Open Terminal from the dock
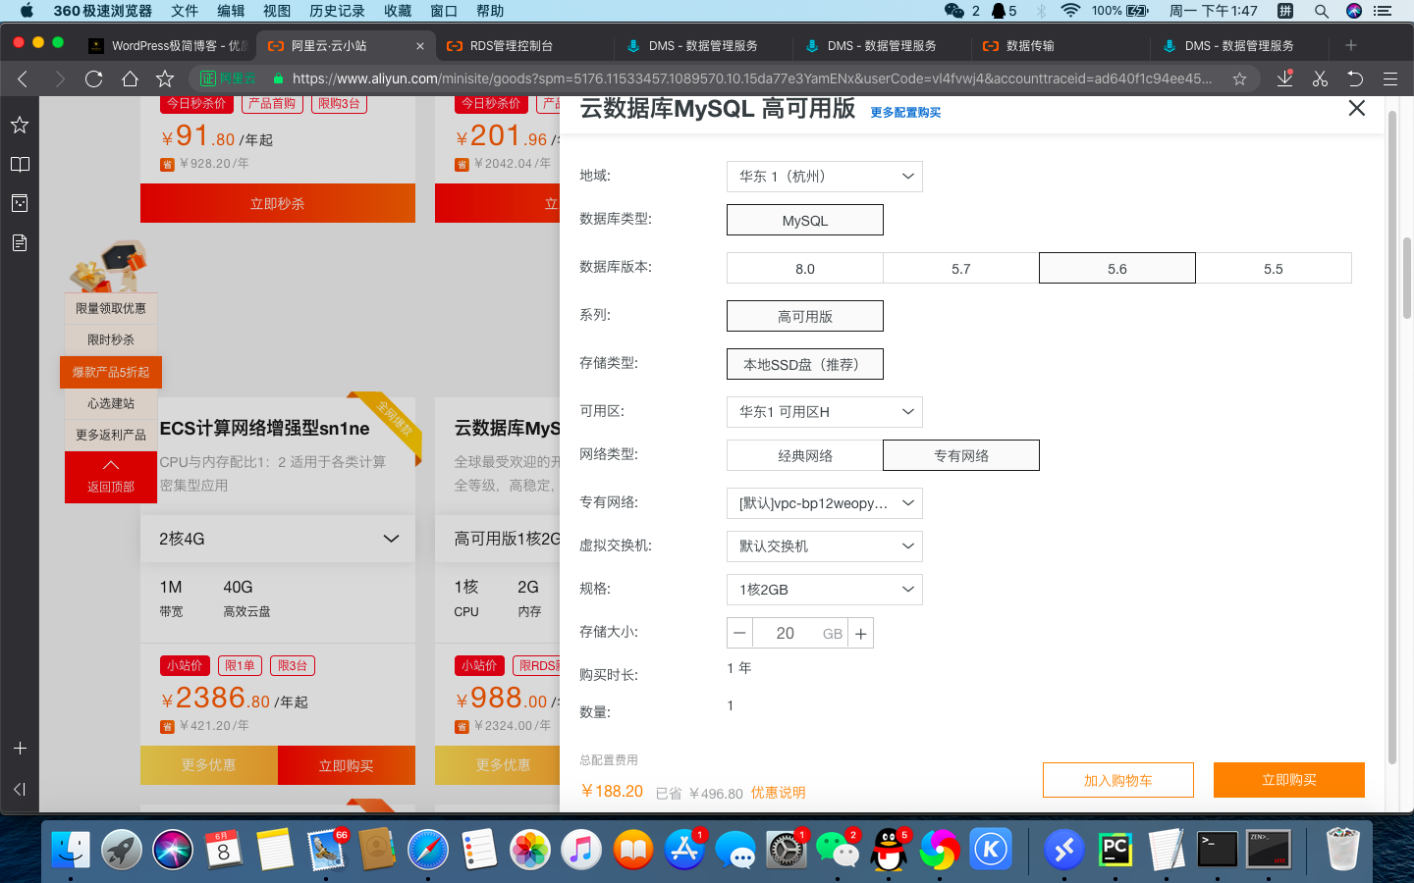 coord(1218,850)
